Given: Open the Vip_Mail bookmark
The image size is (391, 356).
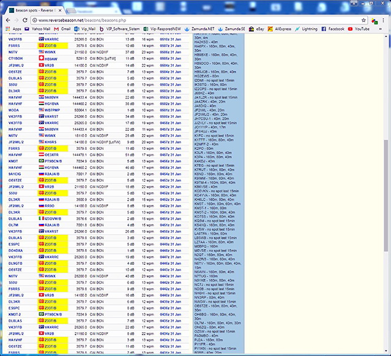Looking at the screenshot, I should click(x=85, y=29).
